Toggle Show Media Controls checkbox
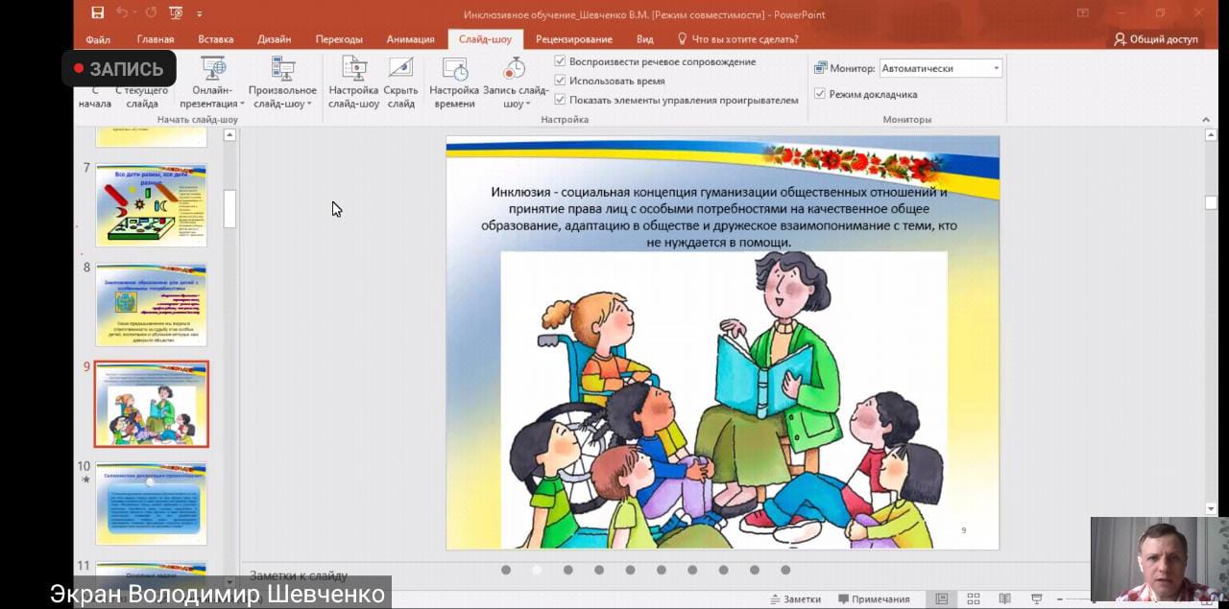The width and height of the screenshot is (1229, 609). pyautogui.click(x=561, y=100)
